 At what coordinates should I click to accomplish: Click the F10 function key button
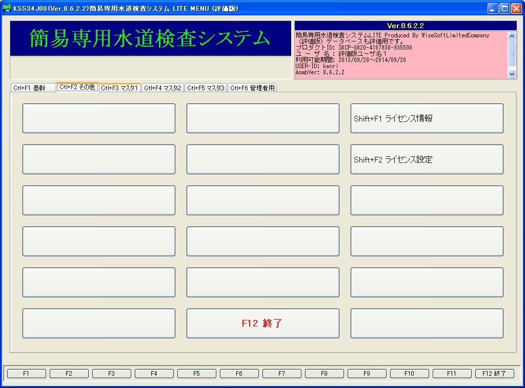pyautogui.click(x=409, y=374)
